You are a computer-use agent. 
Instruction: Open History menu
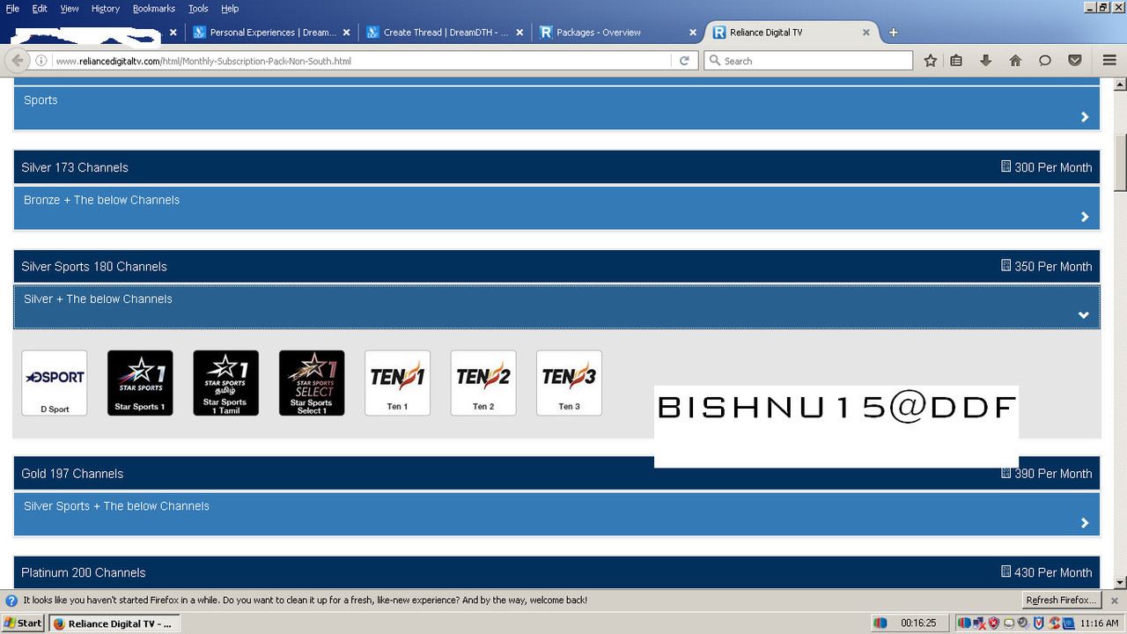tap(106, 9)
